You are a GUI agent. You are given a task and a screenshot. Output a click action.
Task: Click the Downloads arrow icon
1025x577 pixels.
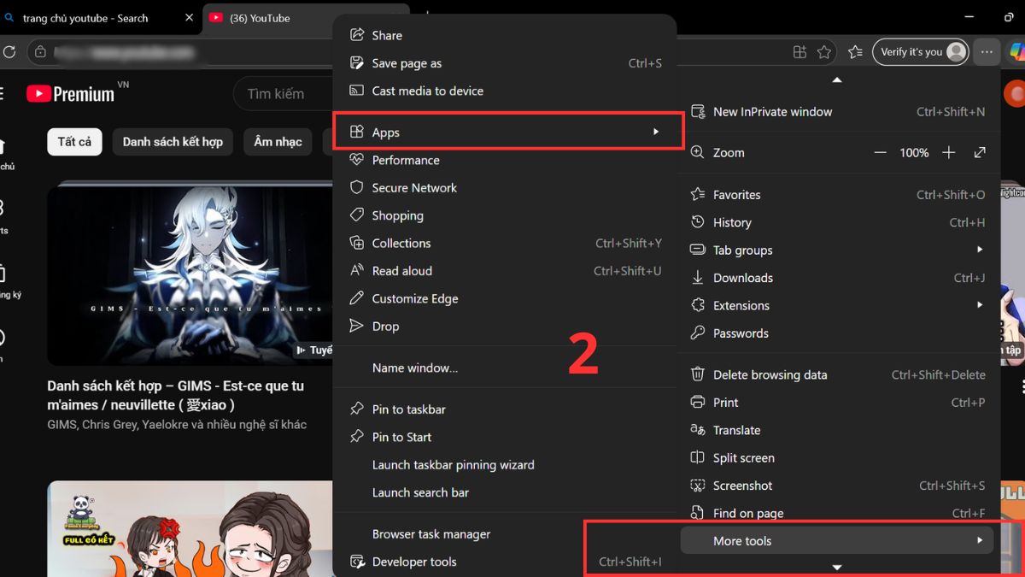click(698, 278)
